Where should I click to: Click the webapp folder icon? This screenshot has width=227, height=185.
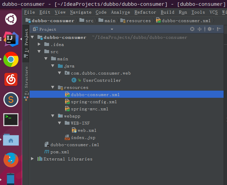coord(60,116)
